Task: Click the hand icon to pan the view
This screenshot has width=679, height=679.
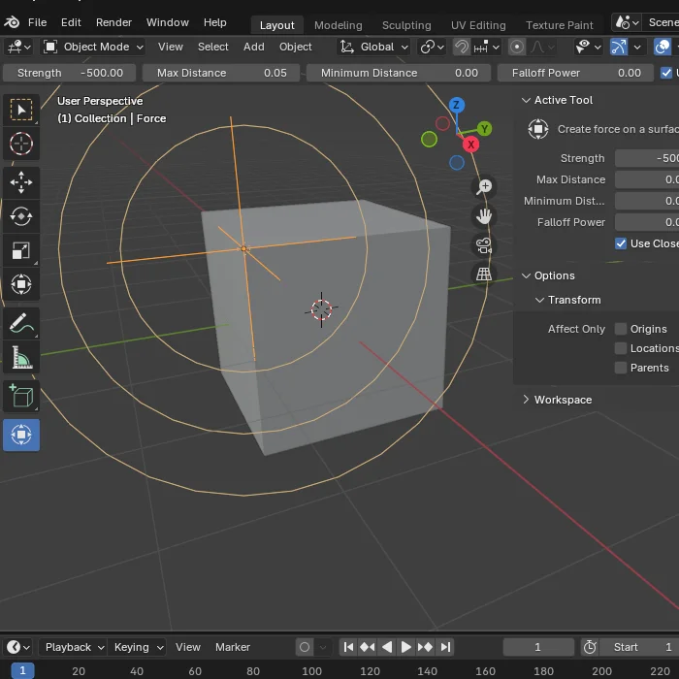Action: 483,215
